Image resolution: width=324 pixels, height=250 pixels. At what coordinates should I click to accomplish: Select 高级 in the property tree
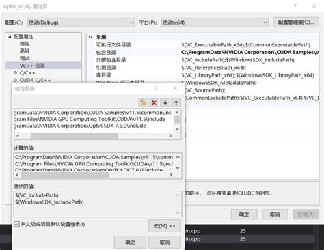pyautogui.click(x=25, y=51)
